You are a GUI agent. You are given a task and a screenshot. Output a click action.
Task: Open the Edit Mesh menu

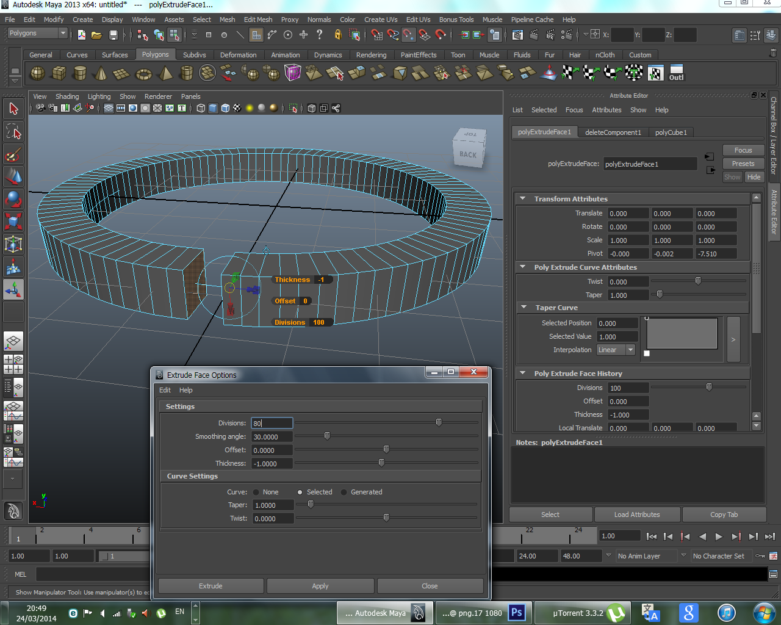pos(257,20)
